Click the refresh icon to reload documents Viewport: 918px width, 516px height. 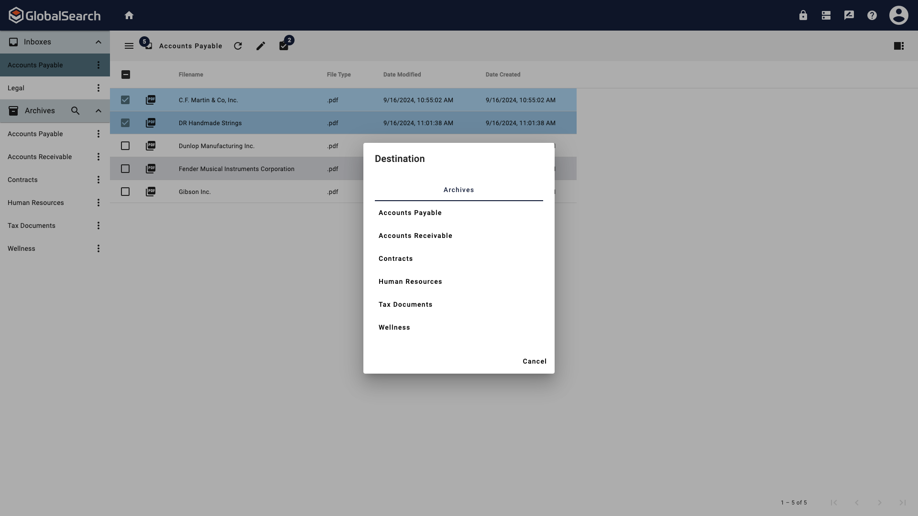238,45
